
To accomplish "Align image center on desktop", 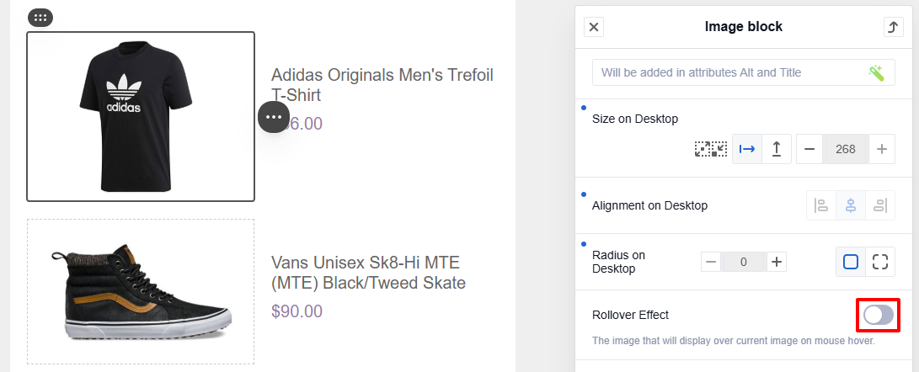I will pos(851,205).
